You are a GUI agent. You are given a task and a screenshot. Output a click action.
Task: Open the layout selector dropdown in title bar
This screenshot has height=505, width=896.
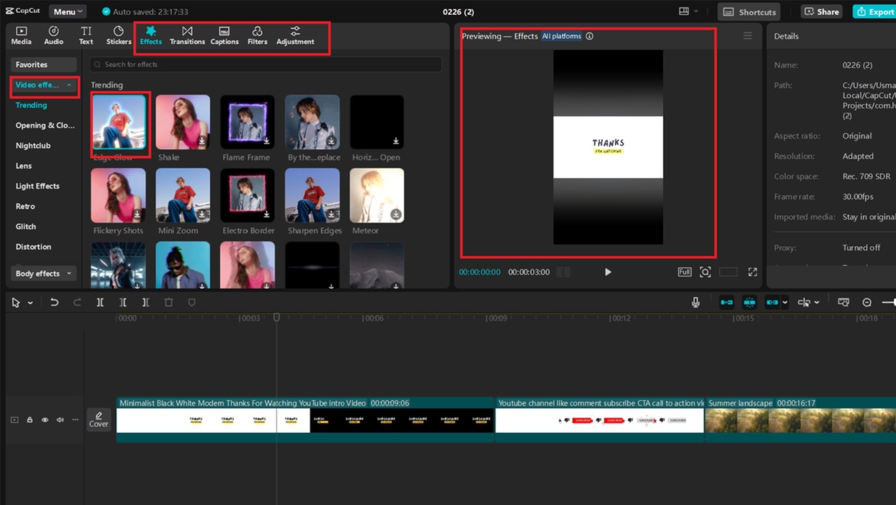tap(688, 11)
